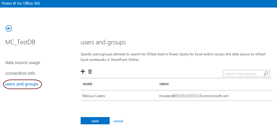Image resolution: width=277 pixels, height=133 pixels.
Task: Click the cancel link
Action: click(x=118, y=121)
